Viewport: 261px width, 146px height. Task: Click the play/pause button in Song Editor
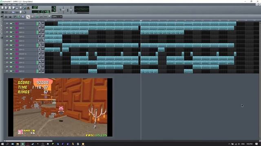coord(6,17)
